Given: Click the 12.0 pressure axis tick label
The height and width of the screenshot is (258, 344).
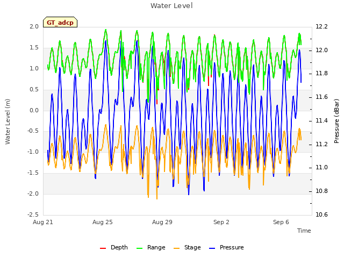Looking at the screenshot, I should coord(321,50).
